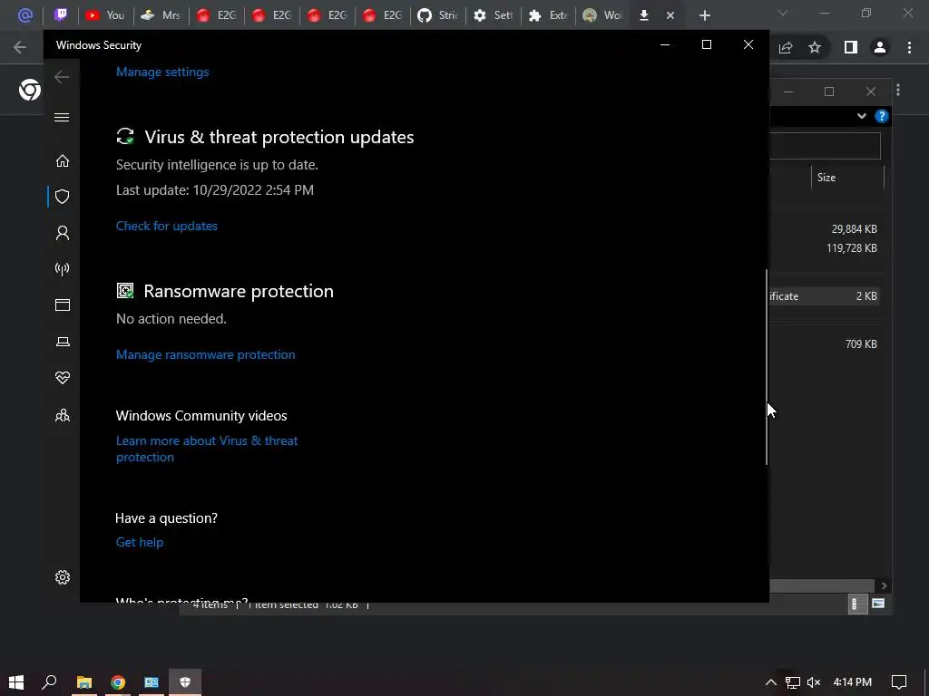
Task: Toggle the hamburger navigation menu
Action: coord(62,117)
